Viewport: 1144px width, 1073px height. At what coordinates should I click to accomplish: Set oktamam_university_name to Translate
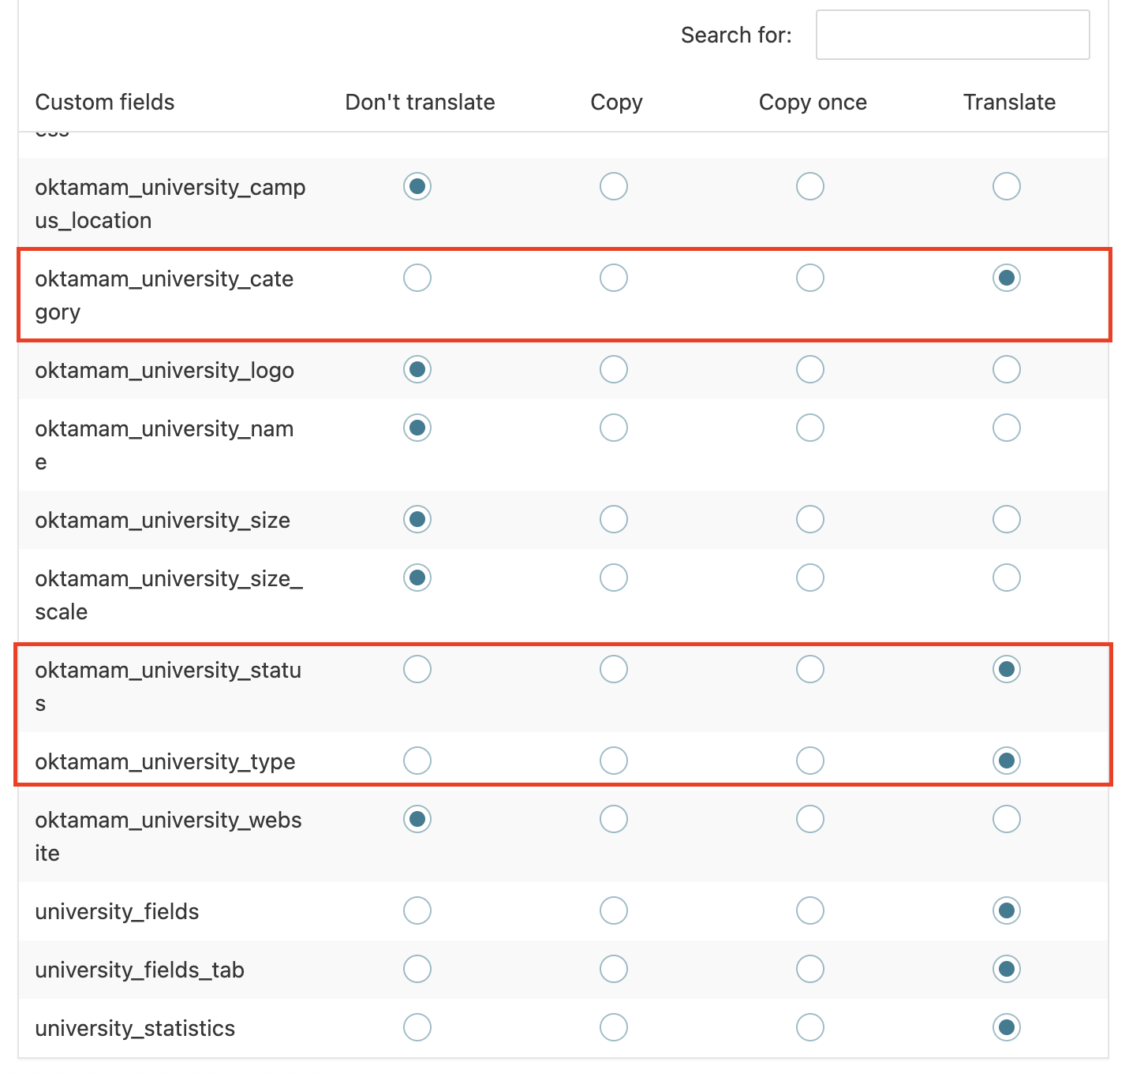tap(1007, 428)
